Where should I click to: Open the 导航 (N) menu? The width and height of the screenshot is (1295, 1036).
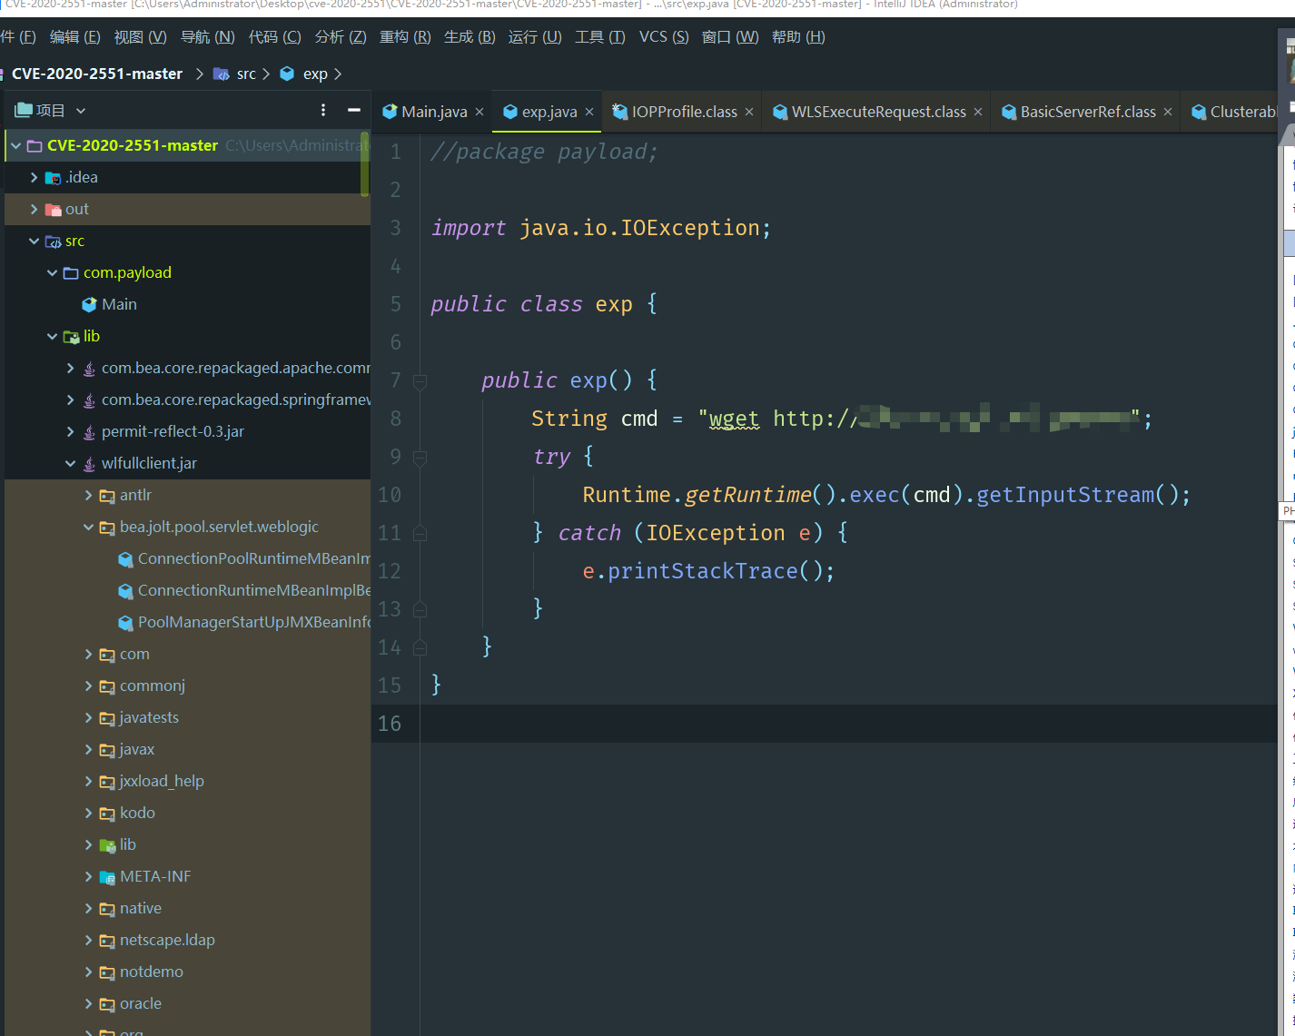click(208, 36)
